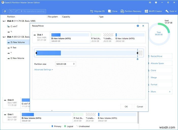This screenshot has height=130, width=178.
Task: Click Format in the right sidebar
Action: [160, 84]
